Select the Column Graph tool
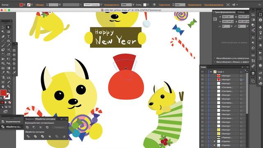This screenshot has height=148, width=263. pos(8,77)
